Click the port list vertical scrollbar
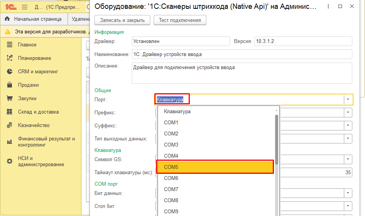365x216 pixels. [276, 138]
